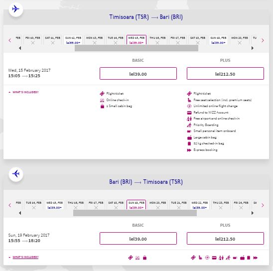This screenshot has height=271, width=273.
Task: Click unavailable outbound date Fri 10 Feb
Action: tap(33, 40)
